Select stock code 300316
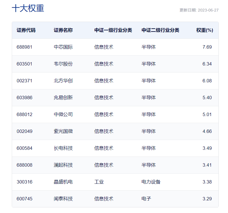The width and height of the screenshot is (228, 213). coord(24,182)
